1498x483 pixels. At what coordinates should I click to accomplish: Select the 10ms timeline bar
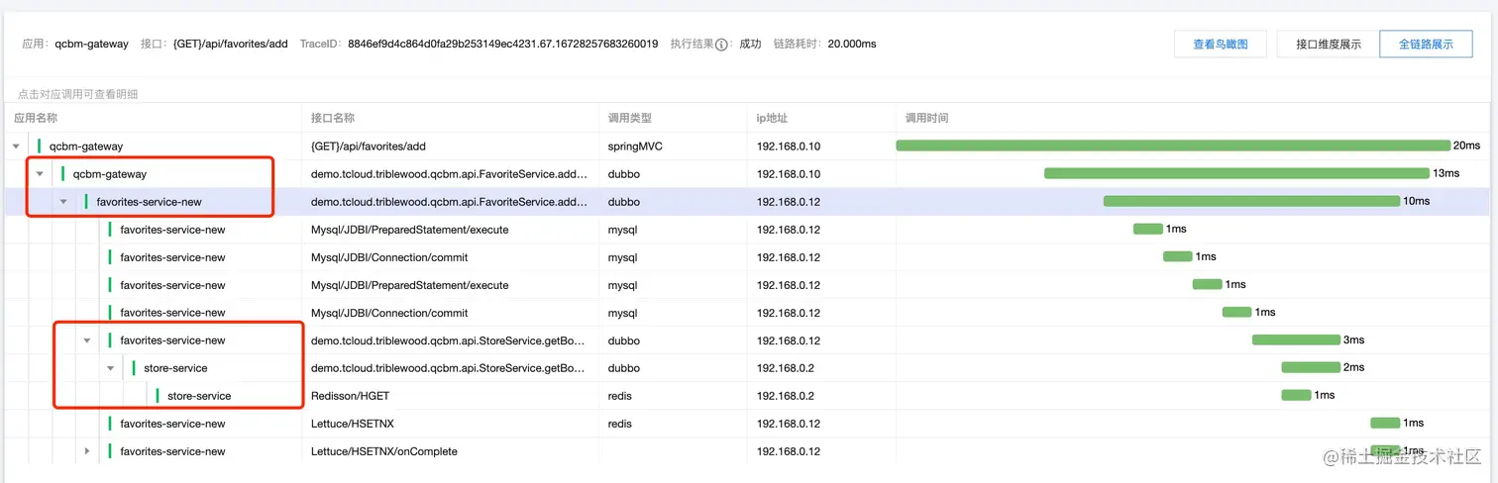click(x=1252, y=201)
